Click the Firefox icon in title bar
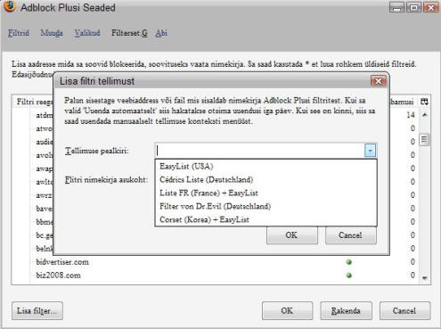 (9, 6)
